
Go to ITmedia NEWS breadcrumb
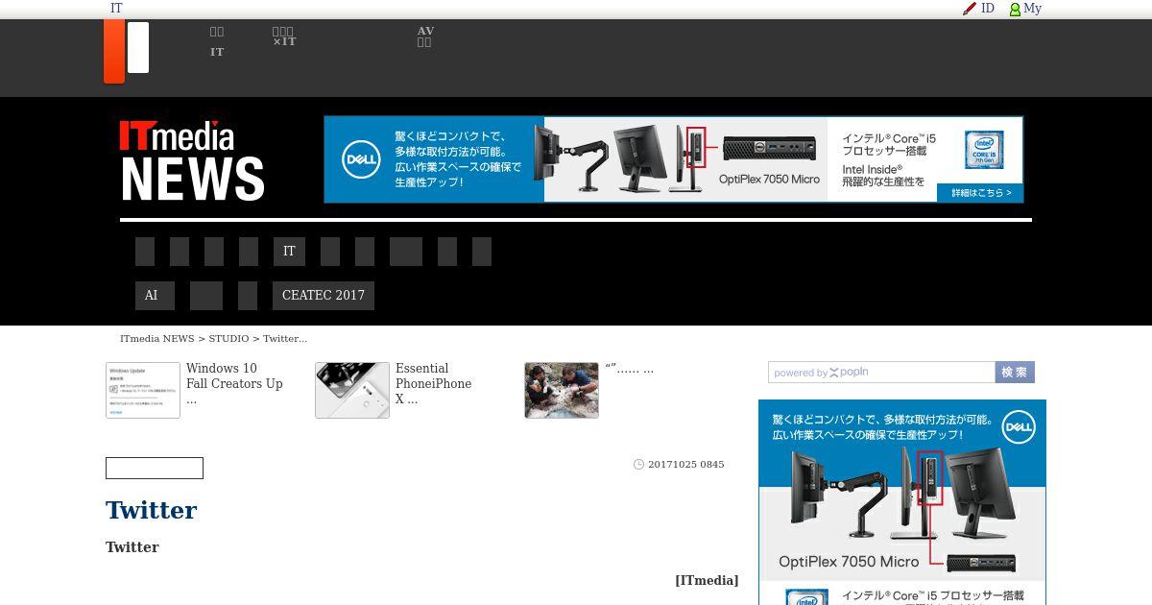[157, 339]
